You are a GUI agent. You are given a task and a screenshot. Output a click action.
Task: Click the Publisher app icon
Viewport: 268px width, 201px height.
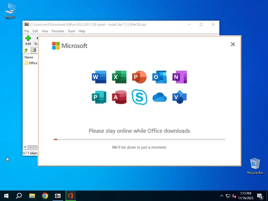click(99, 97)
